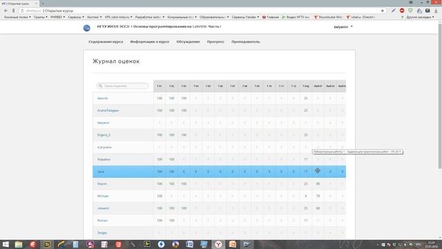Open the red adblock extension icon
Viewport: 442px width, 249px height.
[x=402, y=10]
